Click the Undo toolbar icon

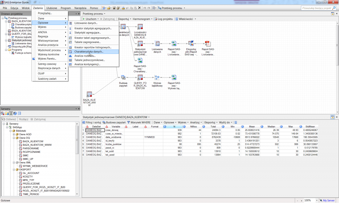pyautogui.click(x=145, y=8)
